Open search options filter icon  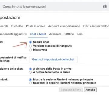(105, 7)
